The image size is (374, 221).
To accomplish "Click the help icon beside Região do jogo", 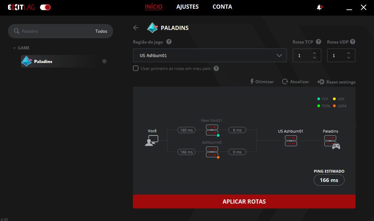I will click(169, 42).
